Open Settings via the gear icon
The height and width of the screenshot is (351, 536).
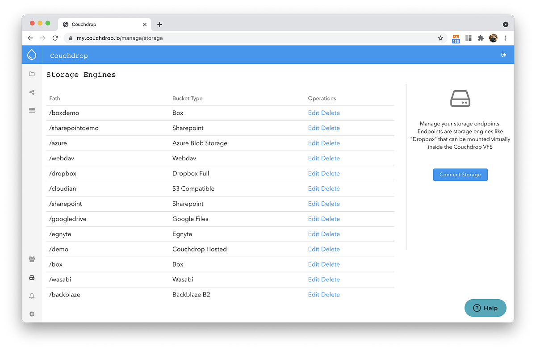(x=32, y=314)
